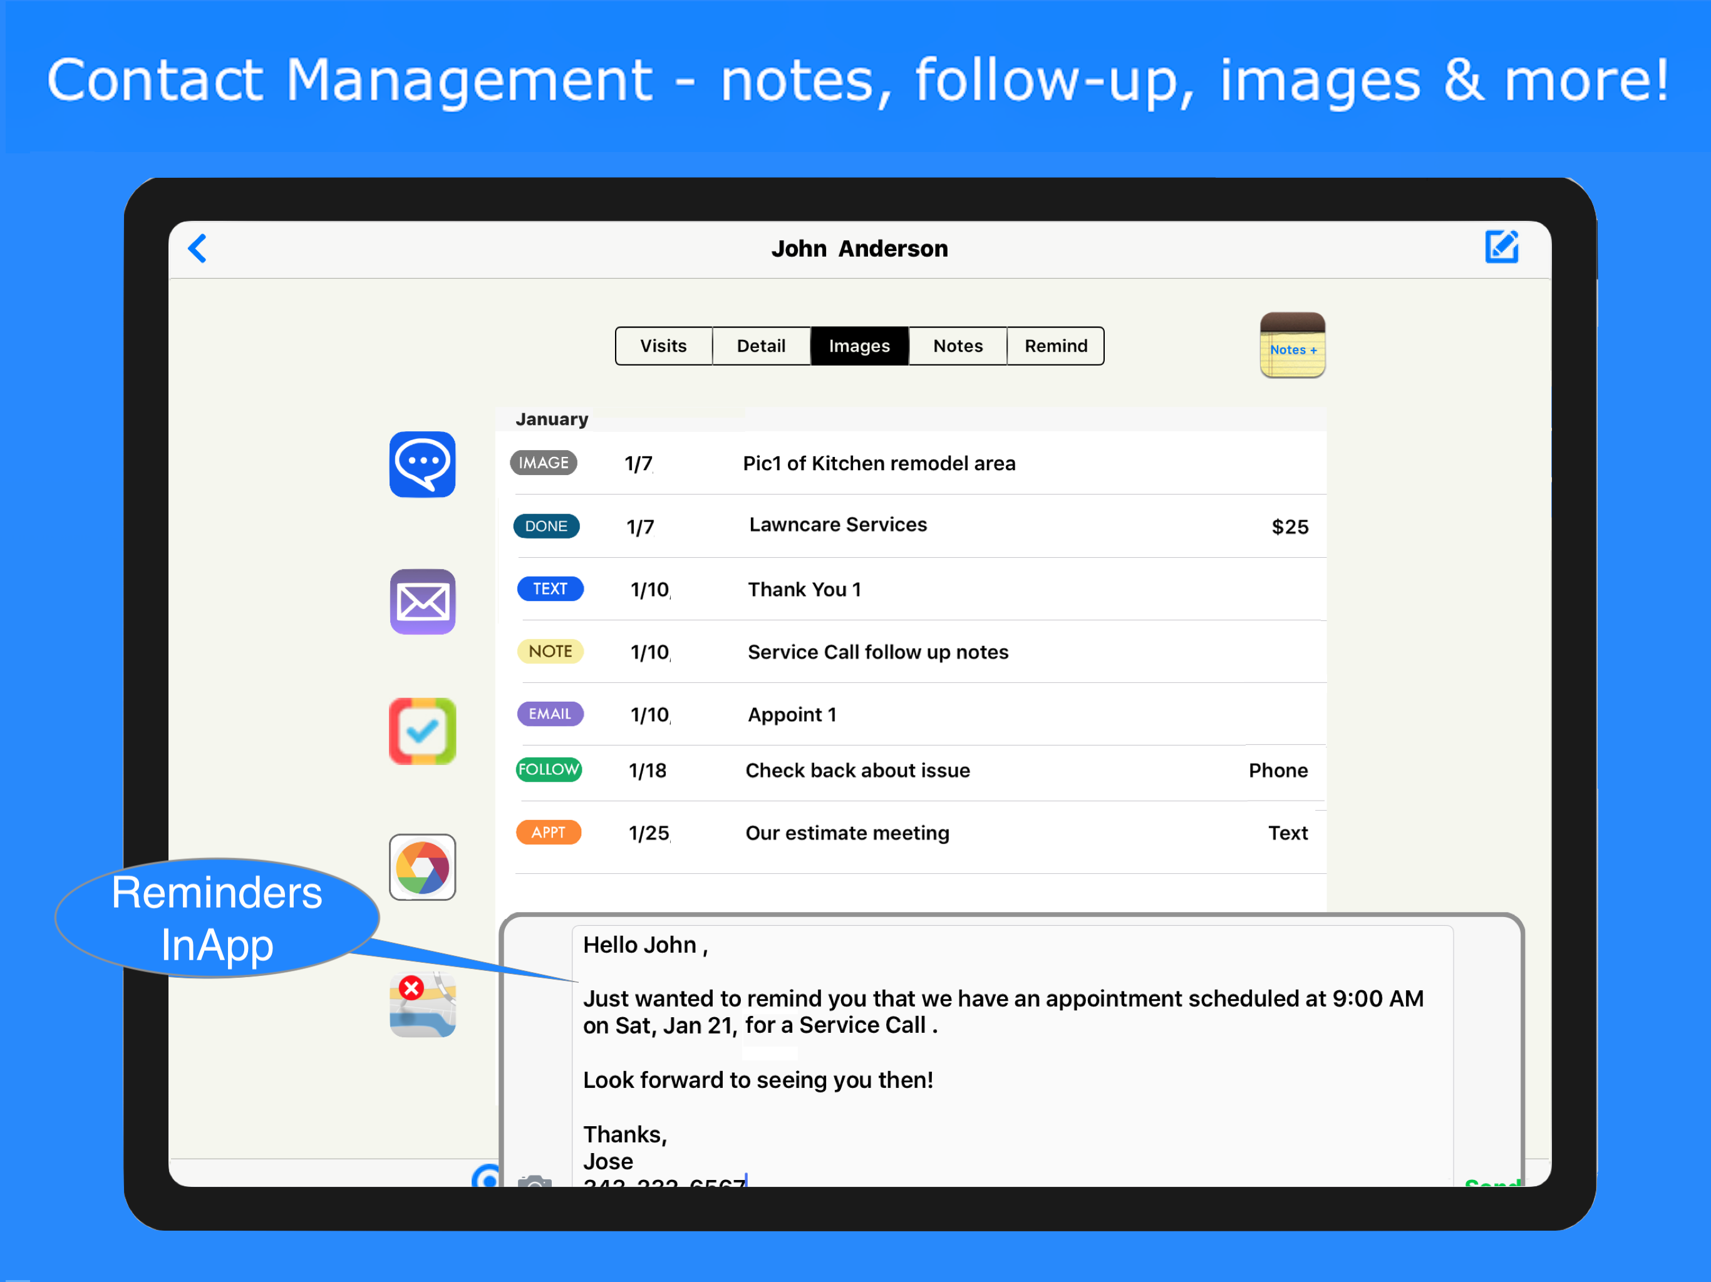
Task: Switch to the Visits tab
Action: (664, 346)
